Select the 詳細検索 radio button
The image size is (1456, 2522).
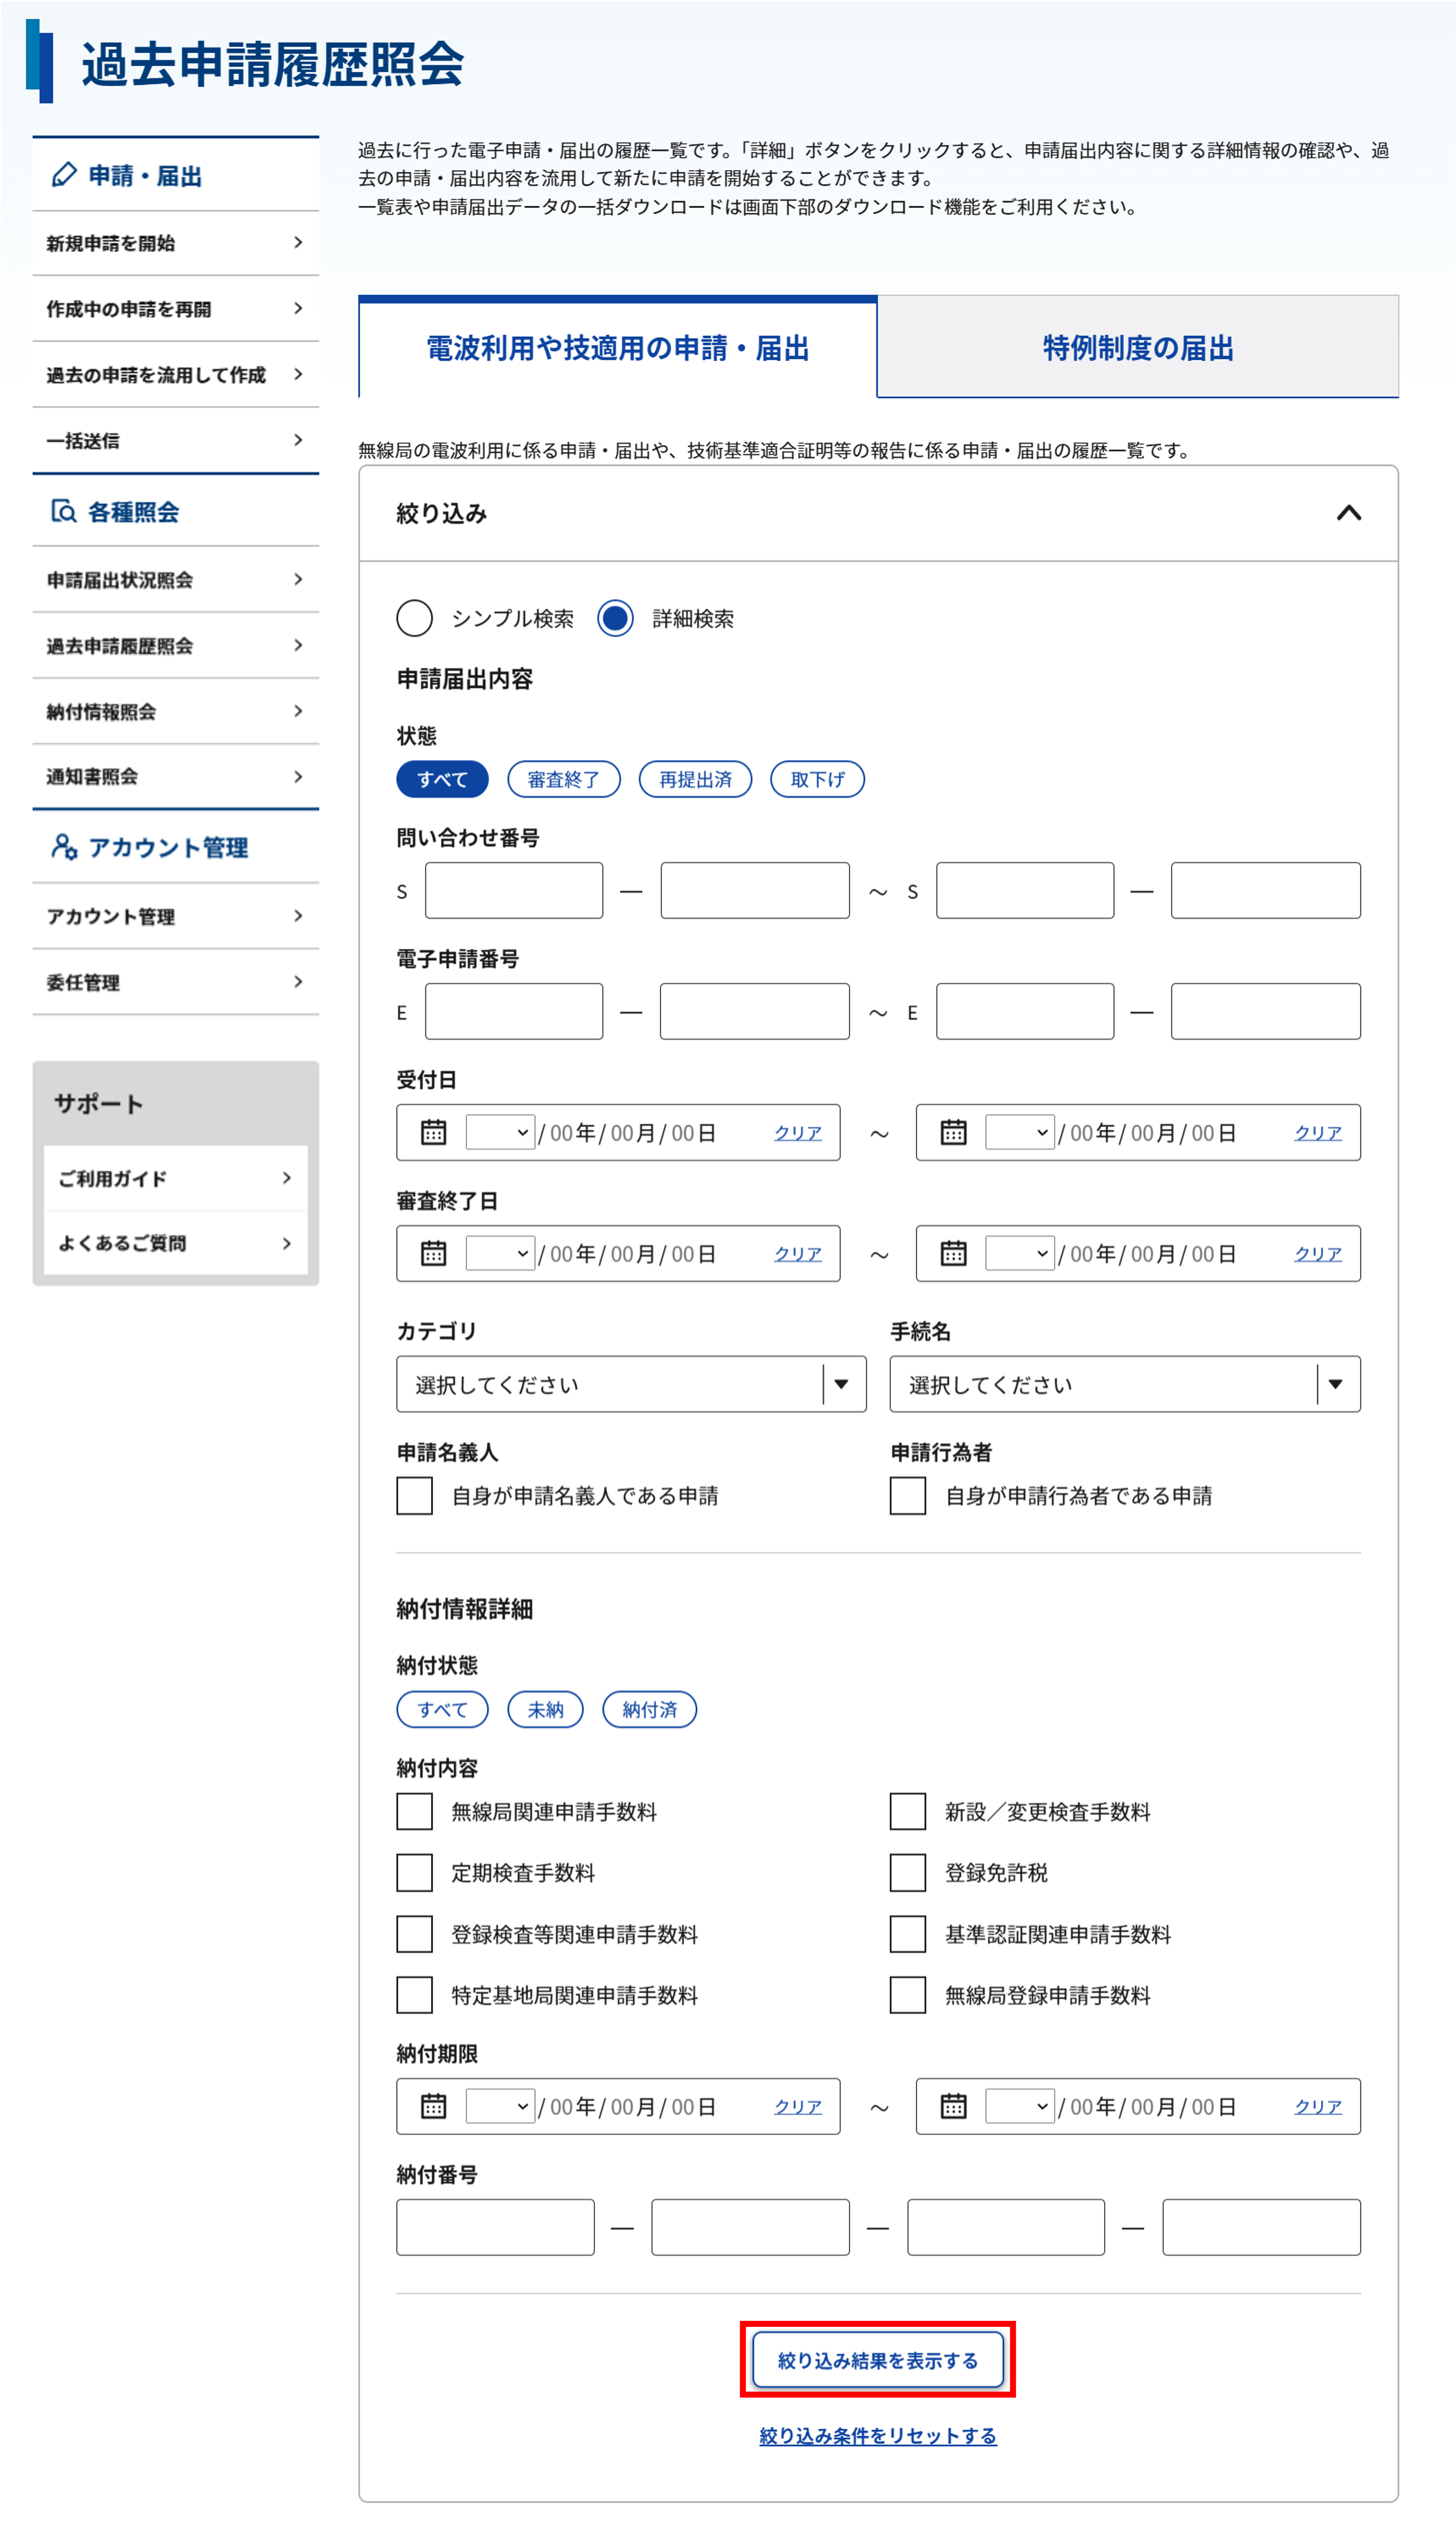point(615,618)
